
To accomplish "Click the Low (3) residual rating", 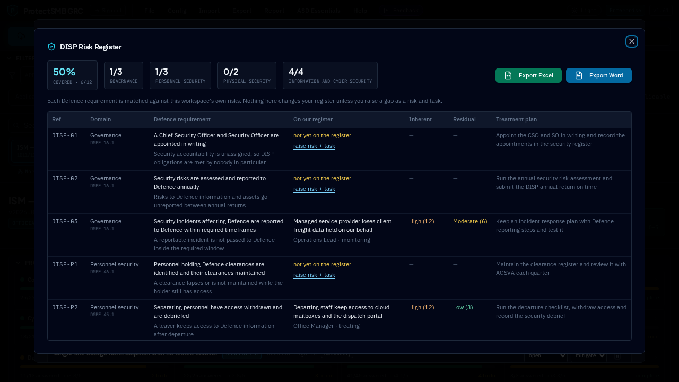I will pos(463,307).
